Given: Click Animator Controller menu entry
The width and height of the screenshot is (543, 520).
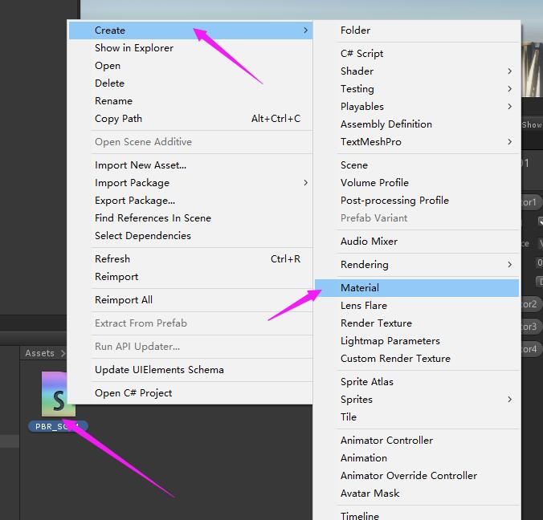Looking at the screenshot, I should (x=386, y=441).
